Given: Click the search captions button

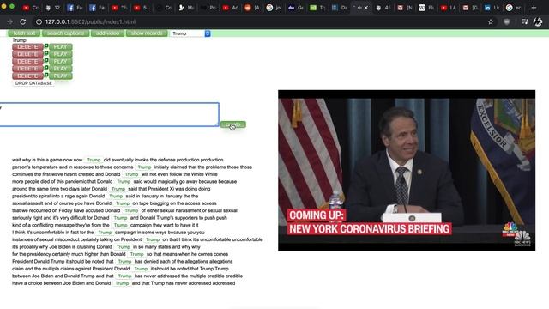Looking at the screenshot, I should [x=65, y=33].
